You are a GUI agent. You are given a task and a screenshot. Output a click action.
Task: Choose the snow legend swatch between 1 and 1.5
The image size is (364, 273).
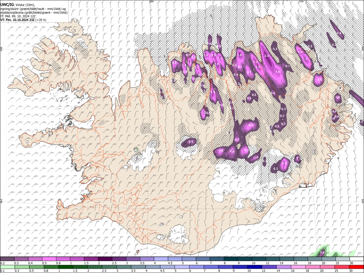tap(77, 259)
